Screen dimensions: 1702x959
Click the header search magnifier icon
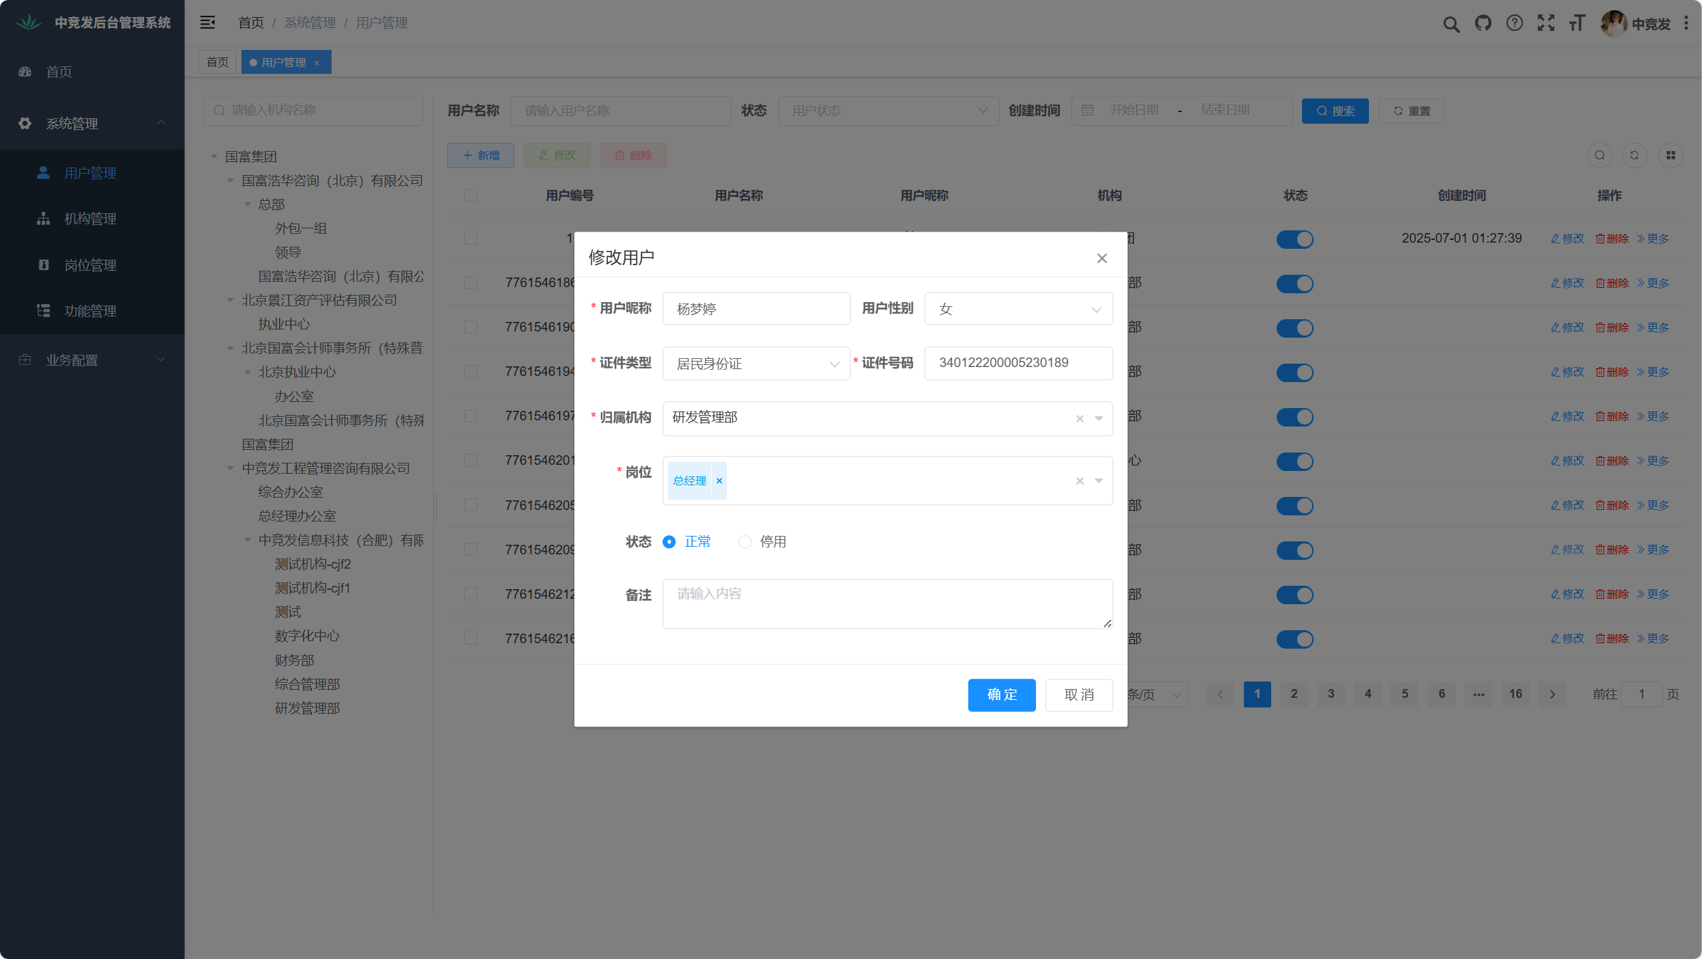[x=1451, y=24]
